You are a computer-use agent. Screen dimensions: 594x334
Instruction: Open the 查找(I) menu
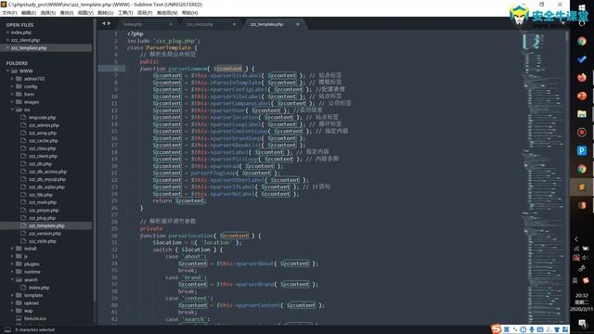pyautogui.click(x=66, y=13)
